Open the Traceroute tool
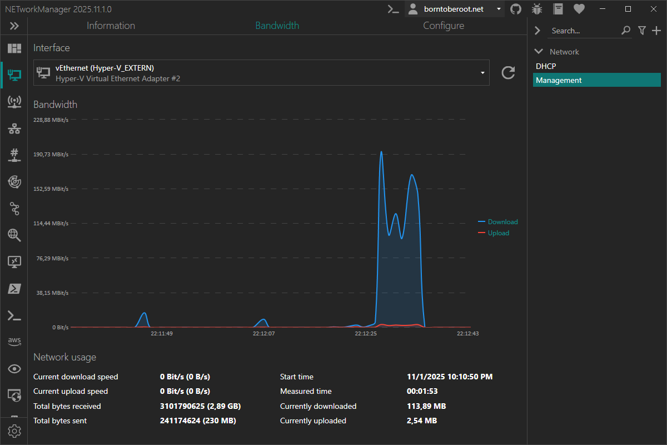 [x=14, y=209]
